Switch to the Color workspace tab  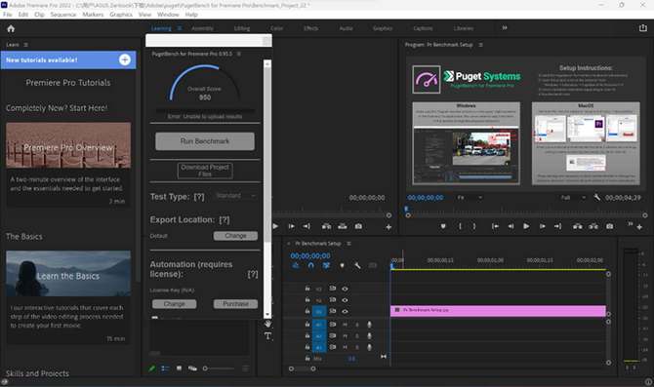(276, 28)
